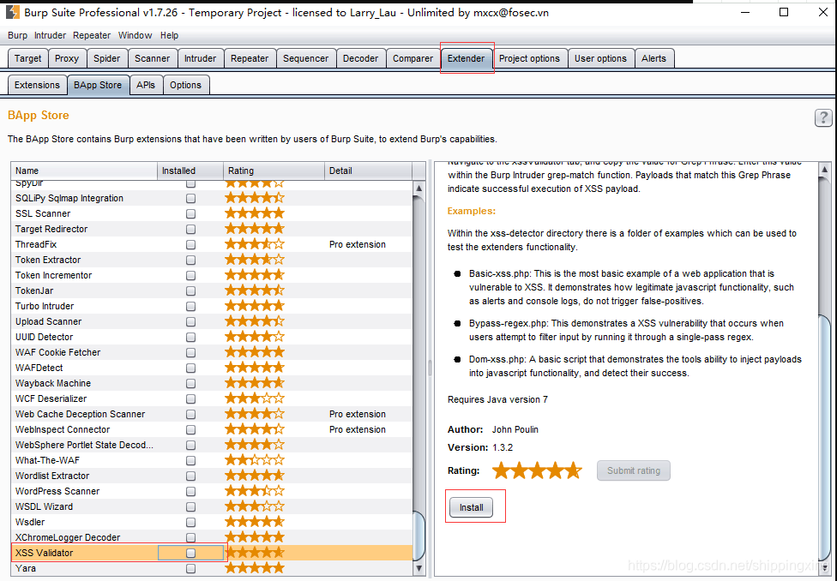Click the What-The-WAF star rating
The height and width of the screenshot is (581, 837).
[x=255, y=460]
